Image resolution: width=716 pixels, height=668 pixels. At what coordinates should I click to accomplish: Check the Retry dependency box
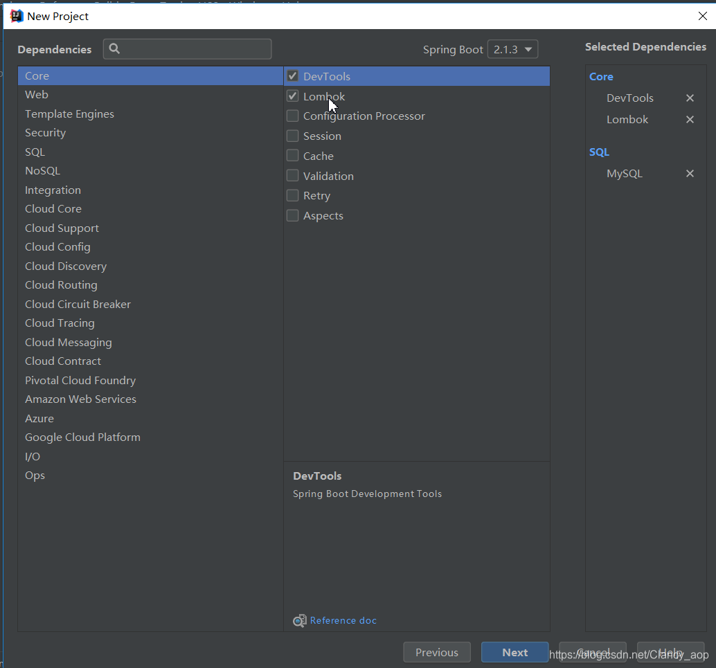pyautogui.click(x=293, y=195)
